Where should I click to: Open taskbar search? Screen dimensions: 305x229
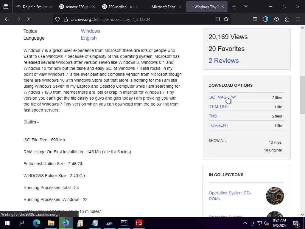coord(21,223)
